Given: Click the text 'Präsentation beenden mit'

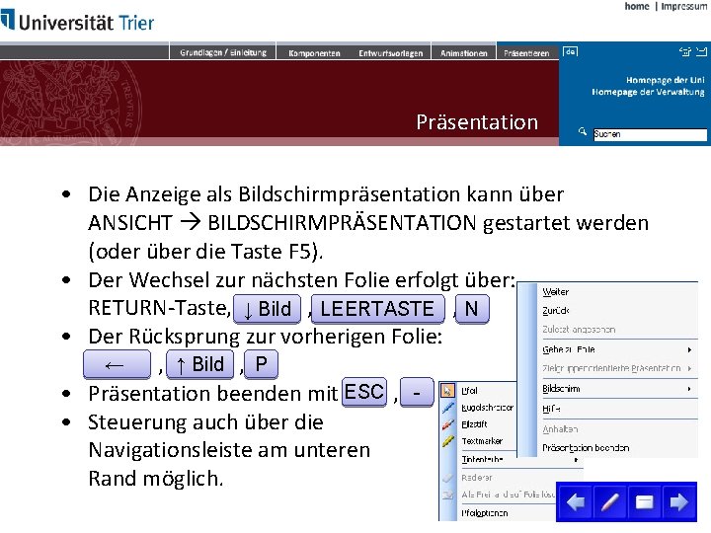Looking at the screenshot, I should click(212, 393).
